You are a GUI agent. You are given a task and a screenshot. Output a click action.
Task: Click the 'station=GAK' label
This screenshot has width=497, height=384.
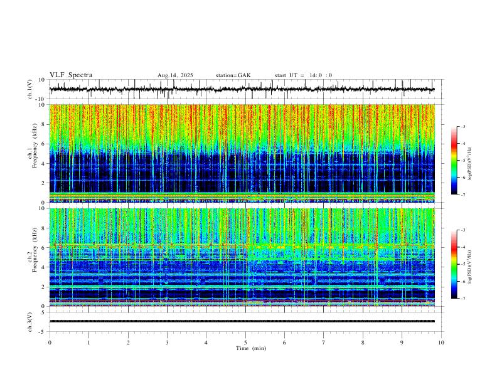click(233, 75)
